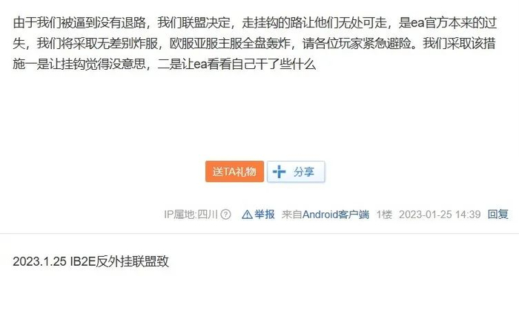Screen dimensions: 519x334
Task: Click the IP属地:四川 location text
Action: [191, 215]
